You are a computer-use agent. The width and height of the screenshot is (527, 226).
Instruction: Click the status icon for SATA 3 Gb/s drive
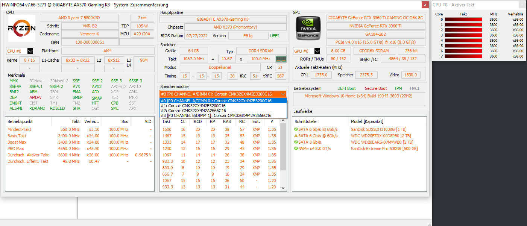296,142
